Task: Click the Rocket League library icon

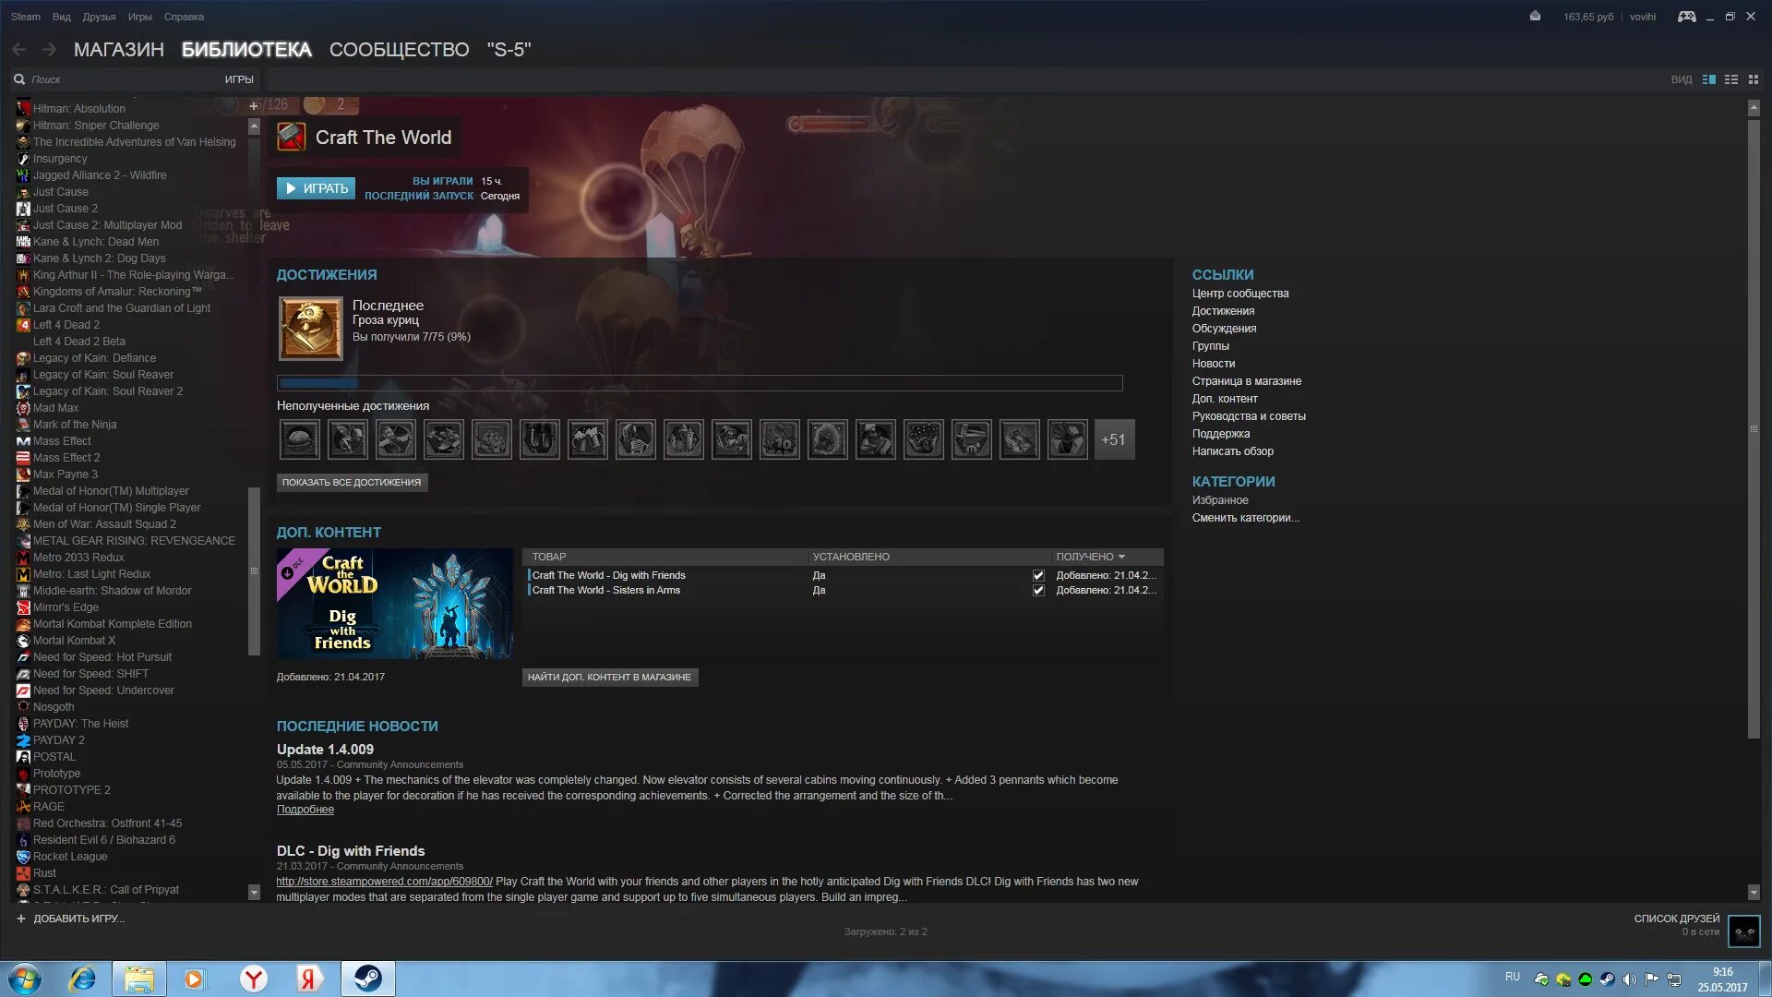Action: [23, 856]
